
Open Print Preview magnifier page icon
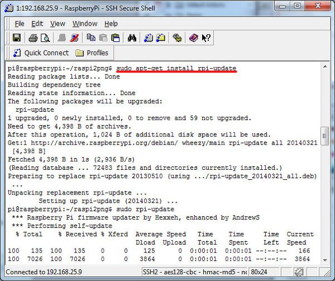coord(45,38)
